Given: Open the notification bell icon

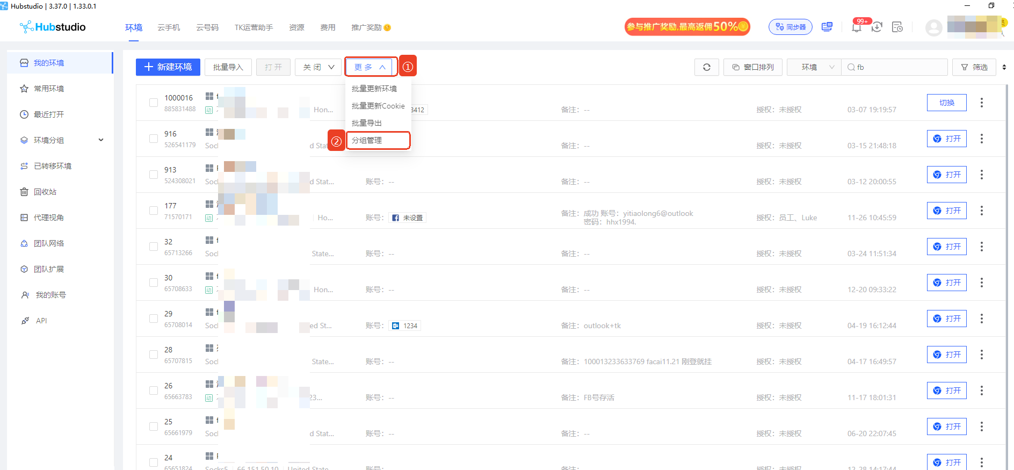Looking at the screenshot, I should [x=857, y=27].
